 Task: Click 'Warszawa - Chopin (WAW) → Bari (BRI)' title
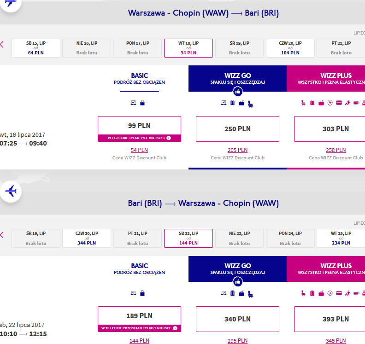(203, 13)
